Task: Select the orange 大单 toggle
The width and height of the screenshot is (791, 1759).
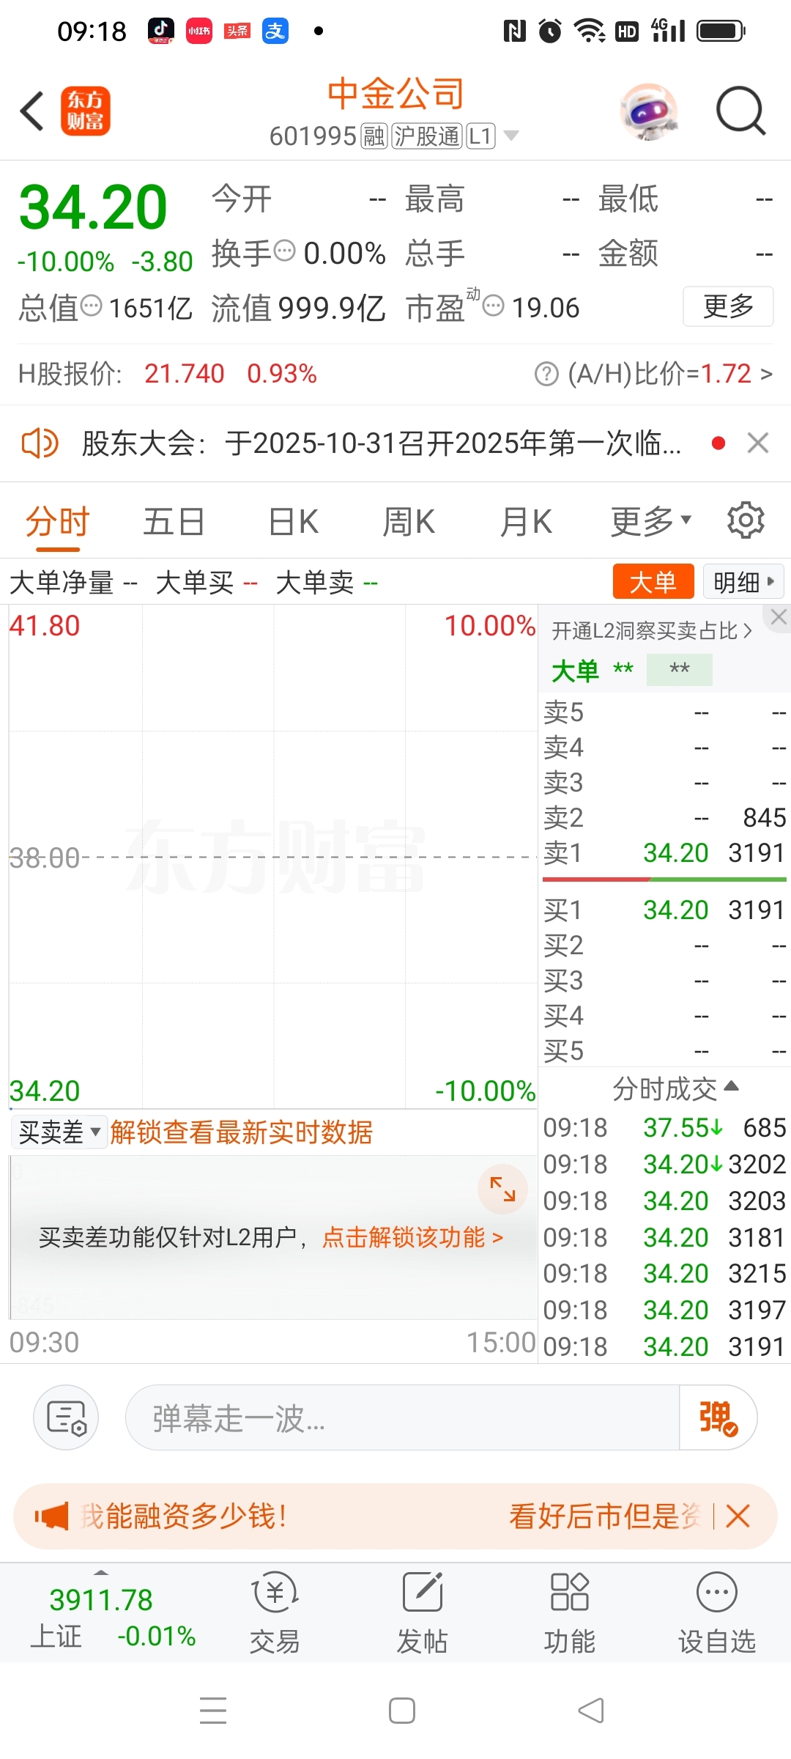Action: 653,583
